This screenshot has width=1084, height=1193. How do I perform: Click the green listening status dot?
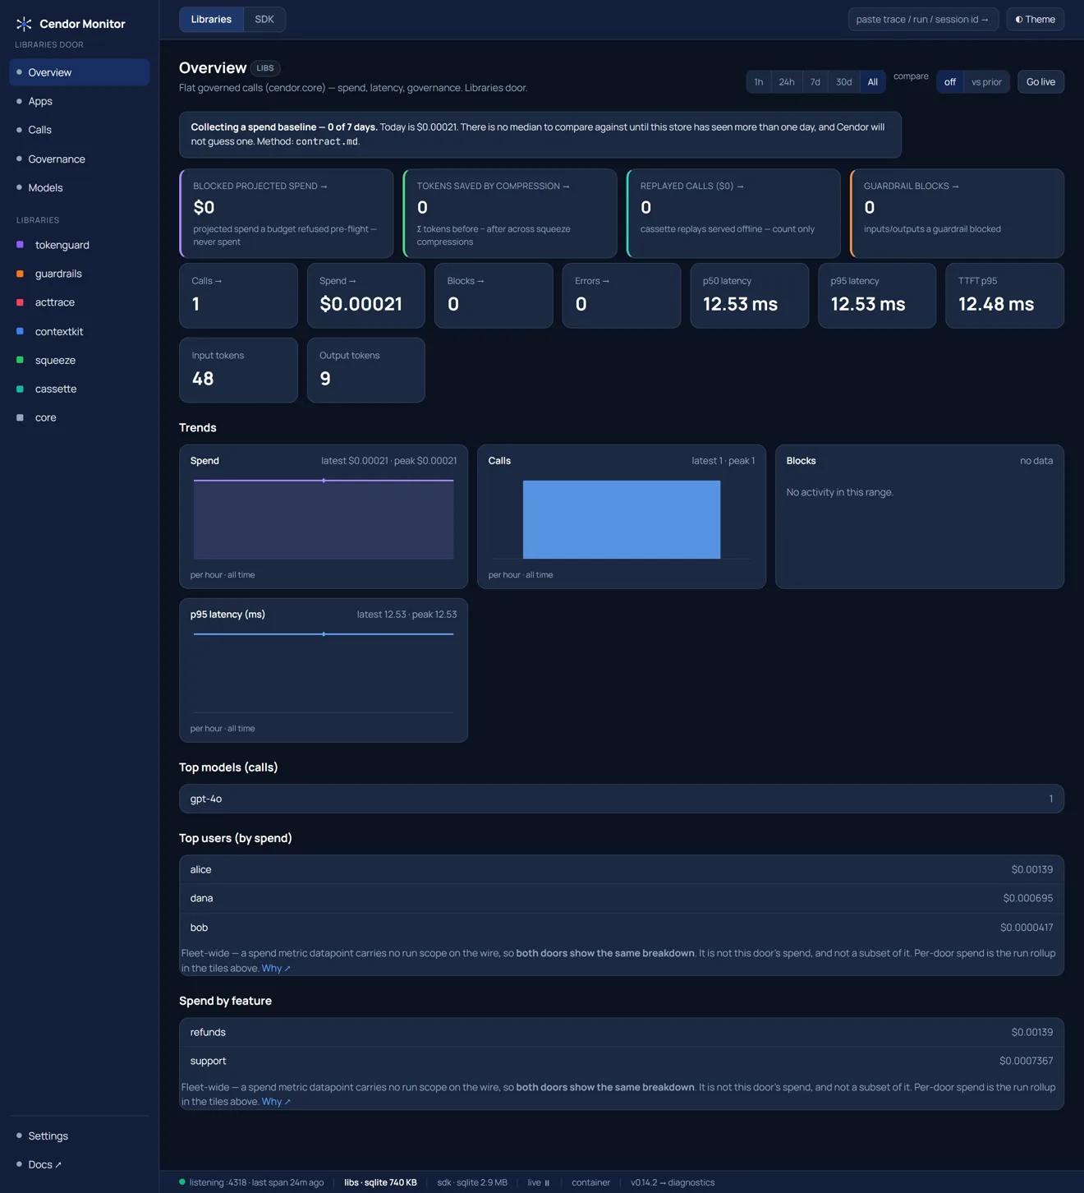pyautogui.click(x=182, y=1182)
